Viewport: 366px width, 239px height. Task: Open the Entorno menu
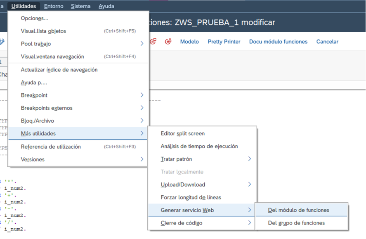tap(54, 6)
